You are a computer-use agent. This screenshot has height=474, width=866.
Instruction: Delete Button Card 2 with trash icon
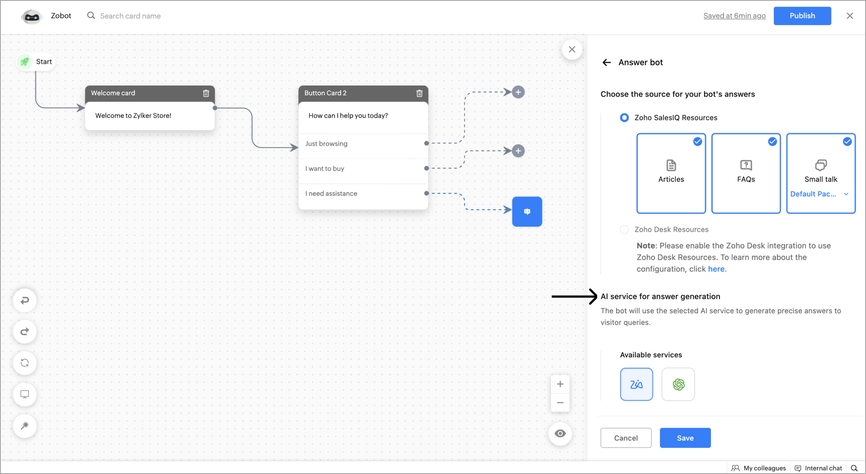[x=419, y=93]
